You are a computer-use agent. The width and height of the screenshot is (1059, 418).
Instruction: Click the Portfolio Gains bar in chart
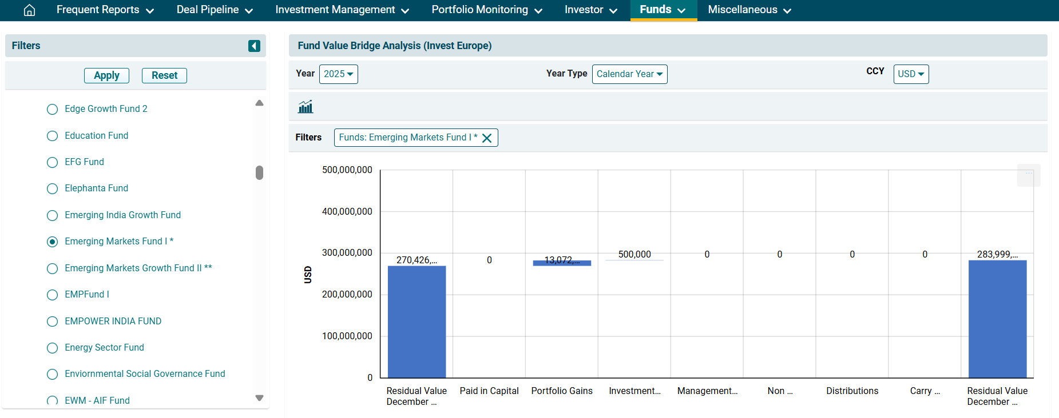pyautogui.click(x=562, y=263)
